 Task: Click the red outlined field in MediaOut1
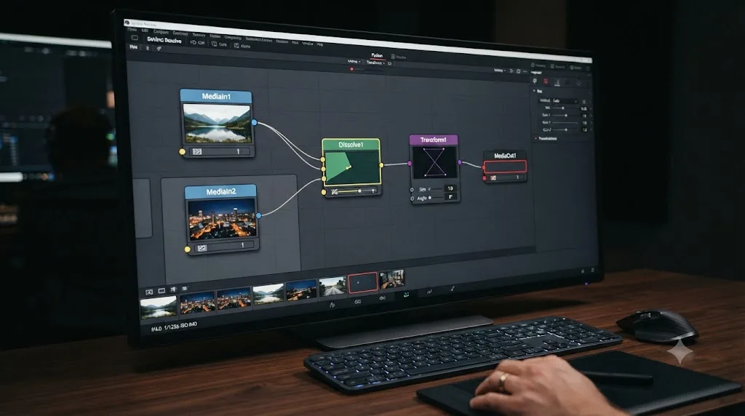505,167
